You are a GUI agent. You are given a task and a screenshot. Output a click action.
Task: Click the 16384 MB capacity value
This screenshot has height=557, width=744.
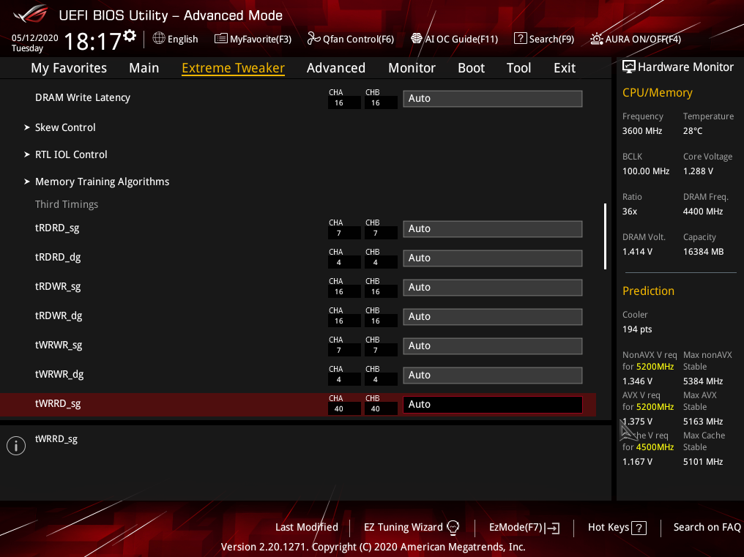tap(703, 252)
